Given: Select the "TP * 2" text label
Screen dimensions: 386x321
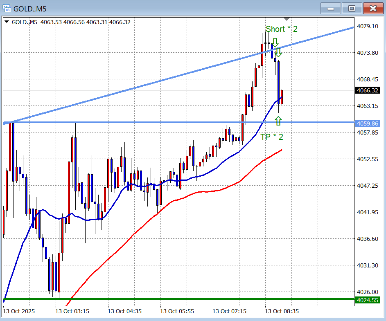Looking at the screenshot, I should pos(271,137).
